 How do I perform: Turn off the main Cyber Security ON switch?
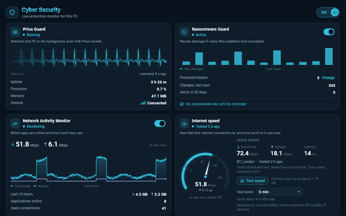[328, 12]
